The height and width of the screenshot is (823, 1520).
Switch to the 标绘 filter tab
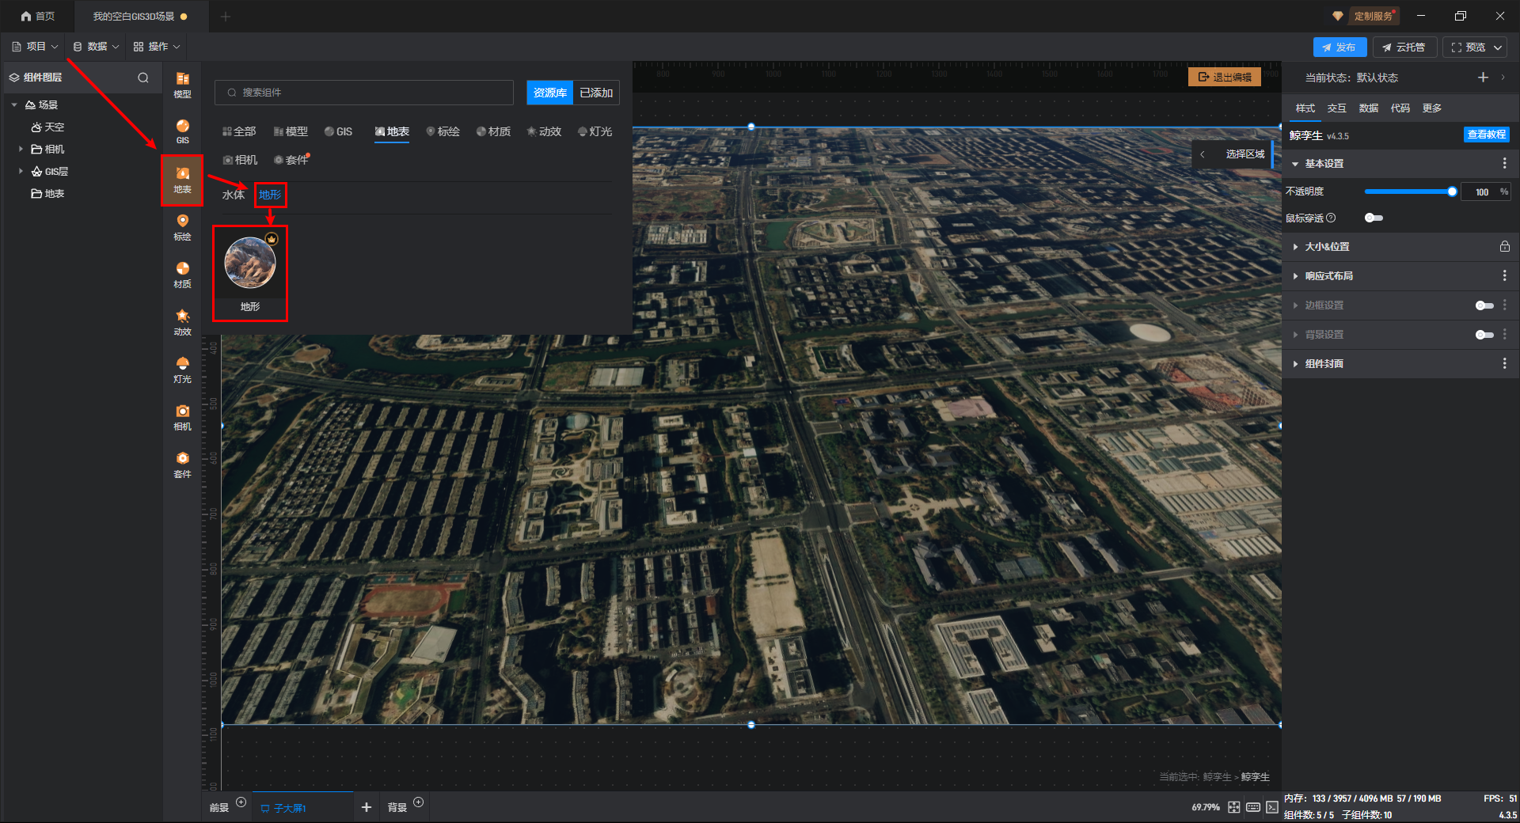pyautogui.click(x=443, y=131)
